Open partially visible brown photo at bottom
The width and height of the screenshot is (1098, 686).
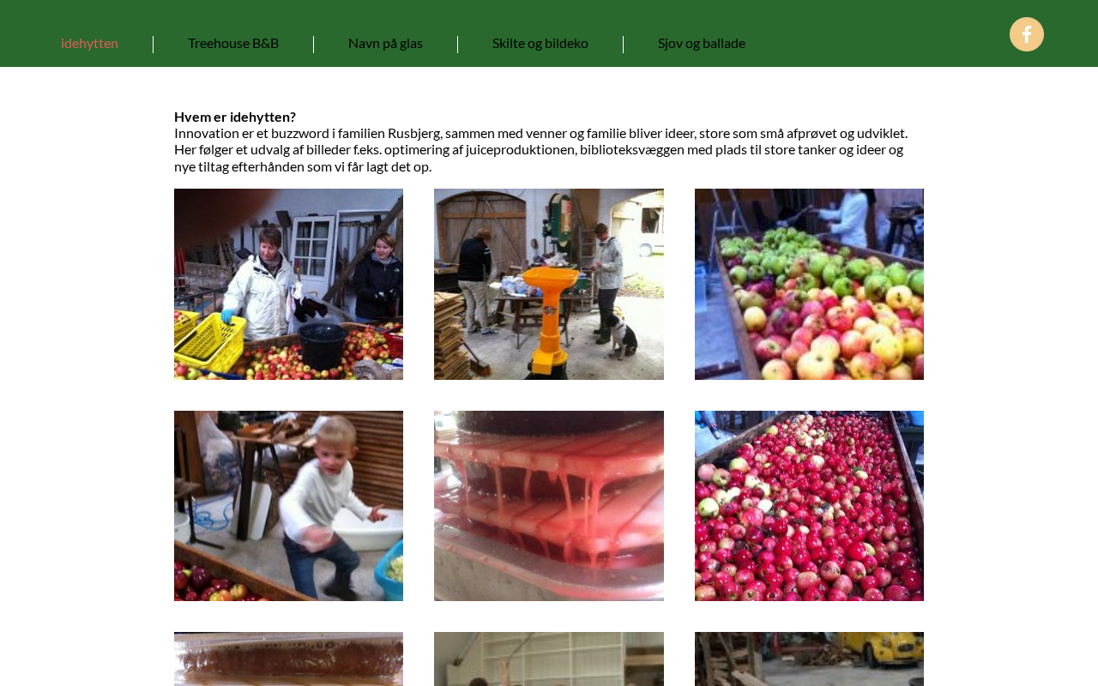coord(288,659)
